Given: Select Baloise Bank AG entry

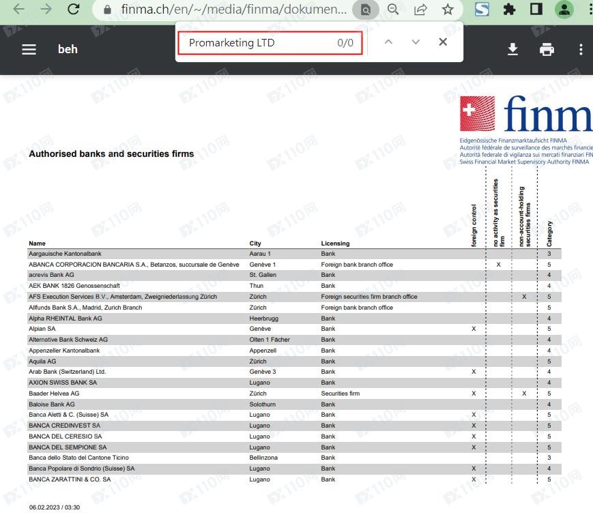Looking at the screenshot, I should click(x=52, y=404).
